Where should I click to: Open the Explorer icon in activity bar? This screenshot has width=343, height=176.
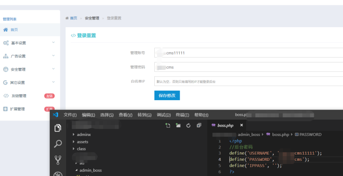tap(58, 128)
